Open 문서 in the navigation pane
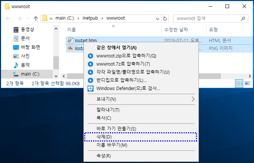The width and height of the screenshot is (254, 163). pos(25,38)
